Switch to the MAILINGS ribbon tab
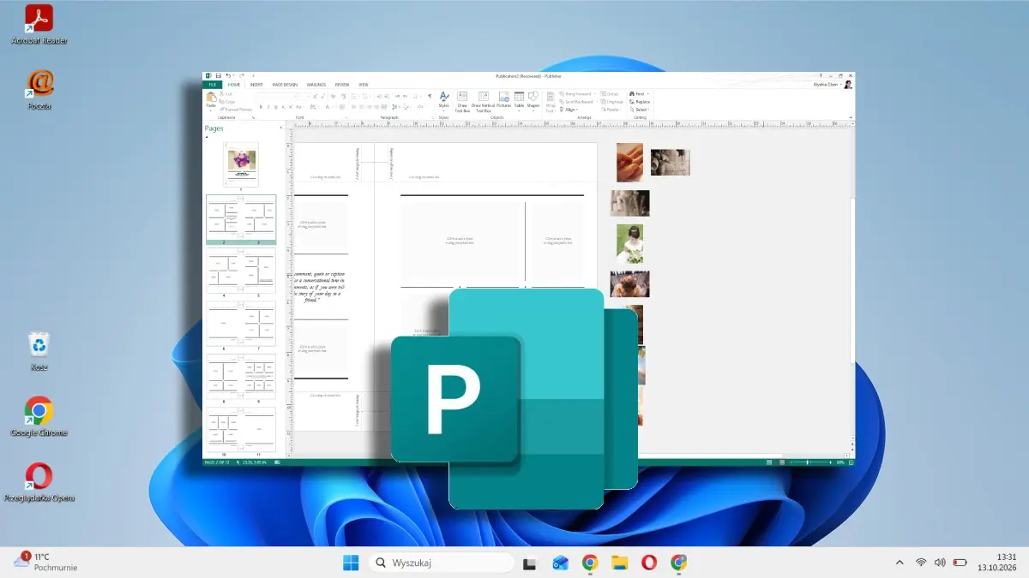The width and height of the screenshot is (1029, 578). [316, 85]
